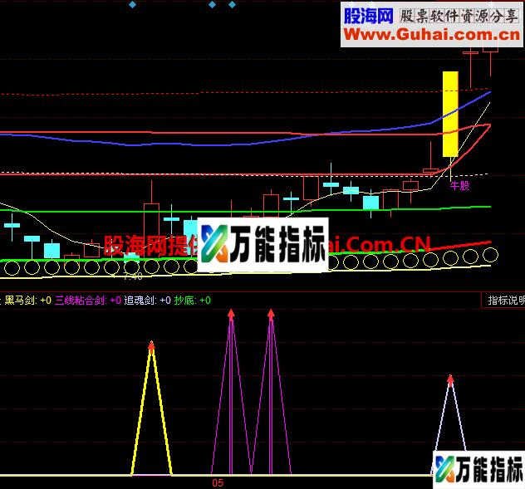The height and width of the screenshot is (489, 525).
Task: Select the 追魂剑 indicator label
Action: (x=147, y=301)
